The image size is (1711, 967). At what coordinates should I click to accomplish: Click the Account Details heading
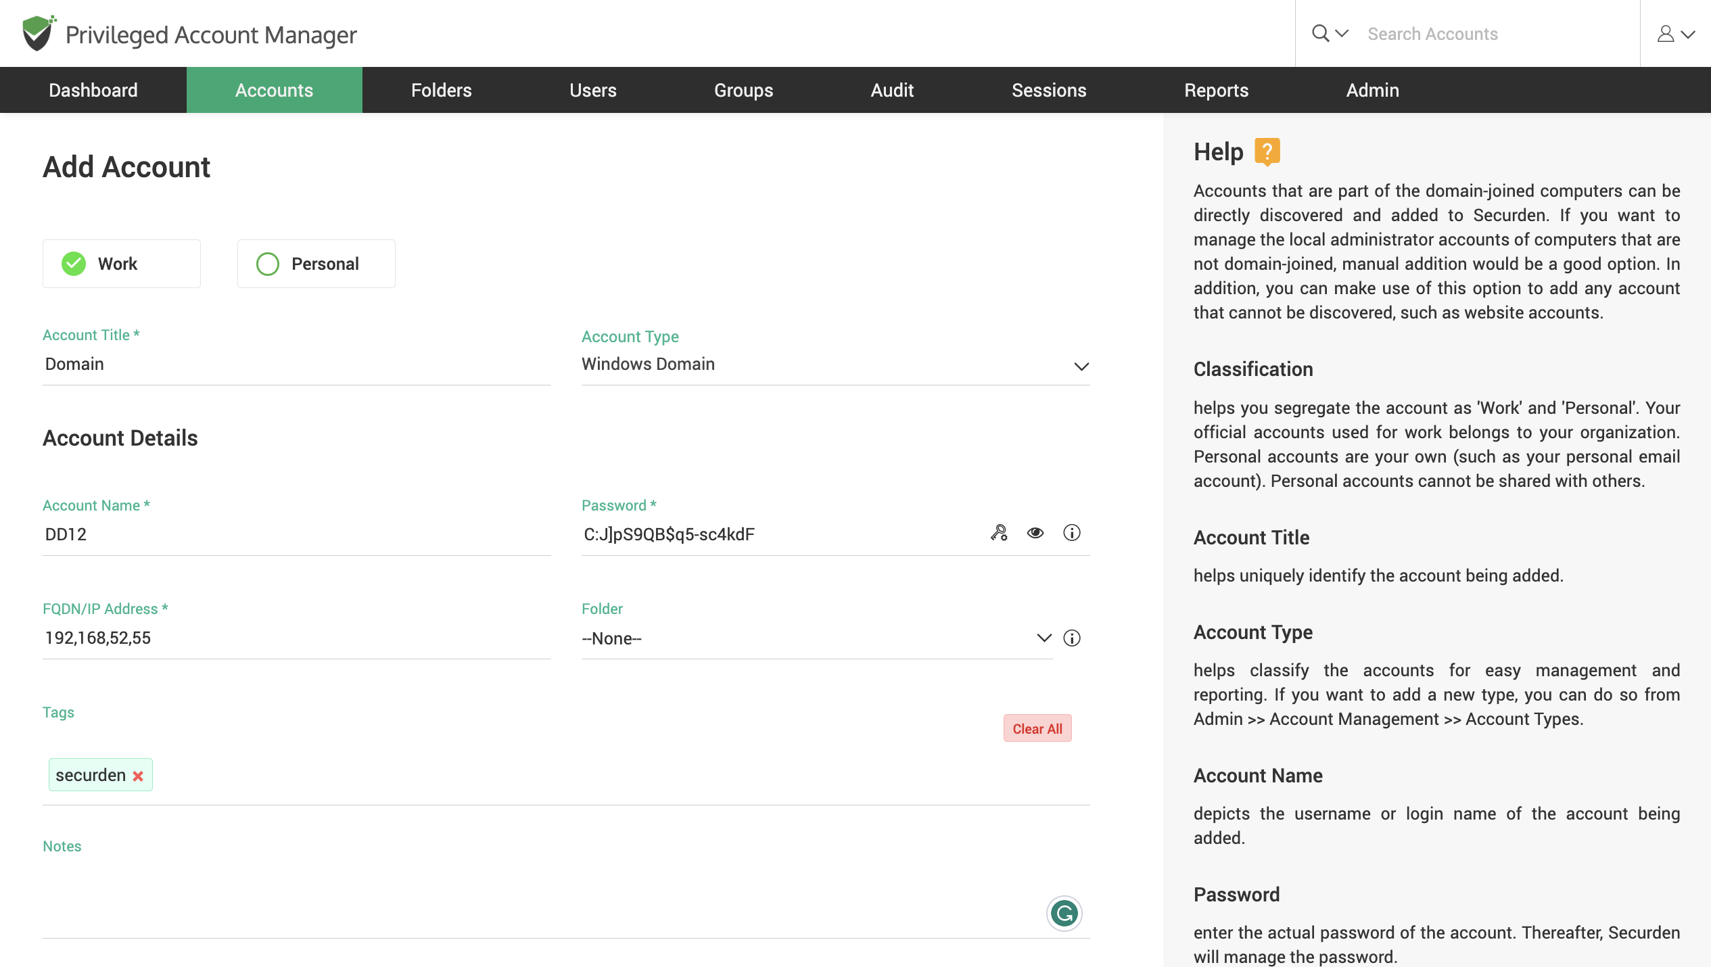(120, 438)
